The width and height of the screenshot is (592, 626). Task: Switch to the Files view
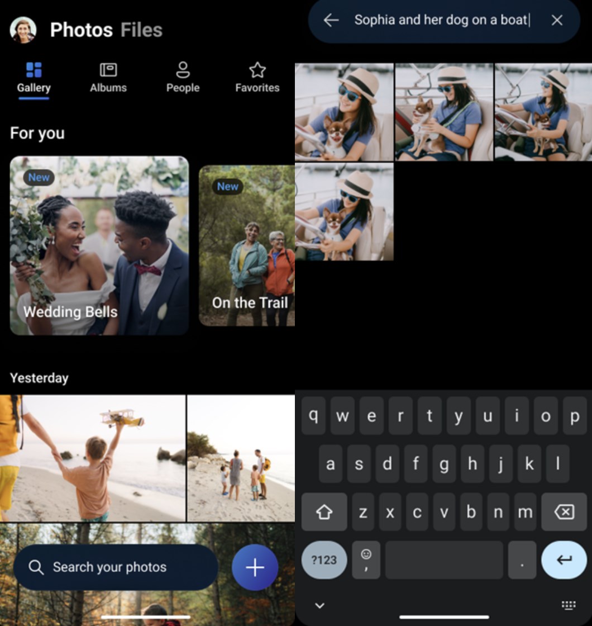[141, 30]
